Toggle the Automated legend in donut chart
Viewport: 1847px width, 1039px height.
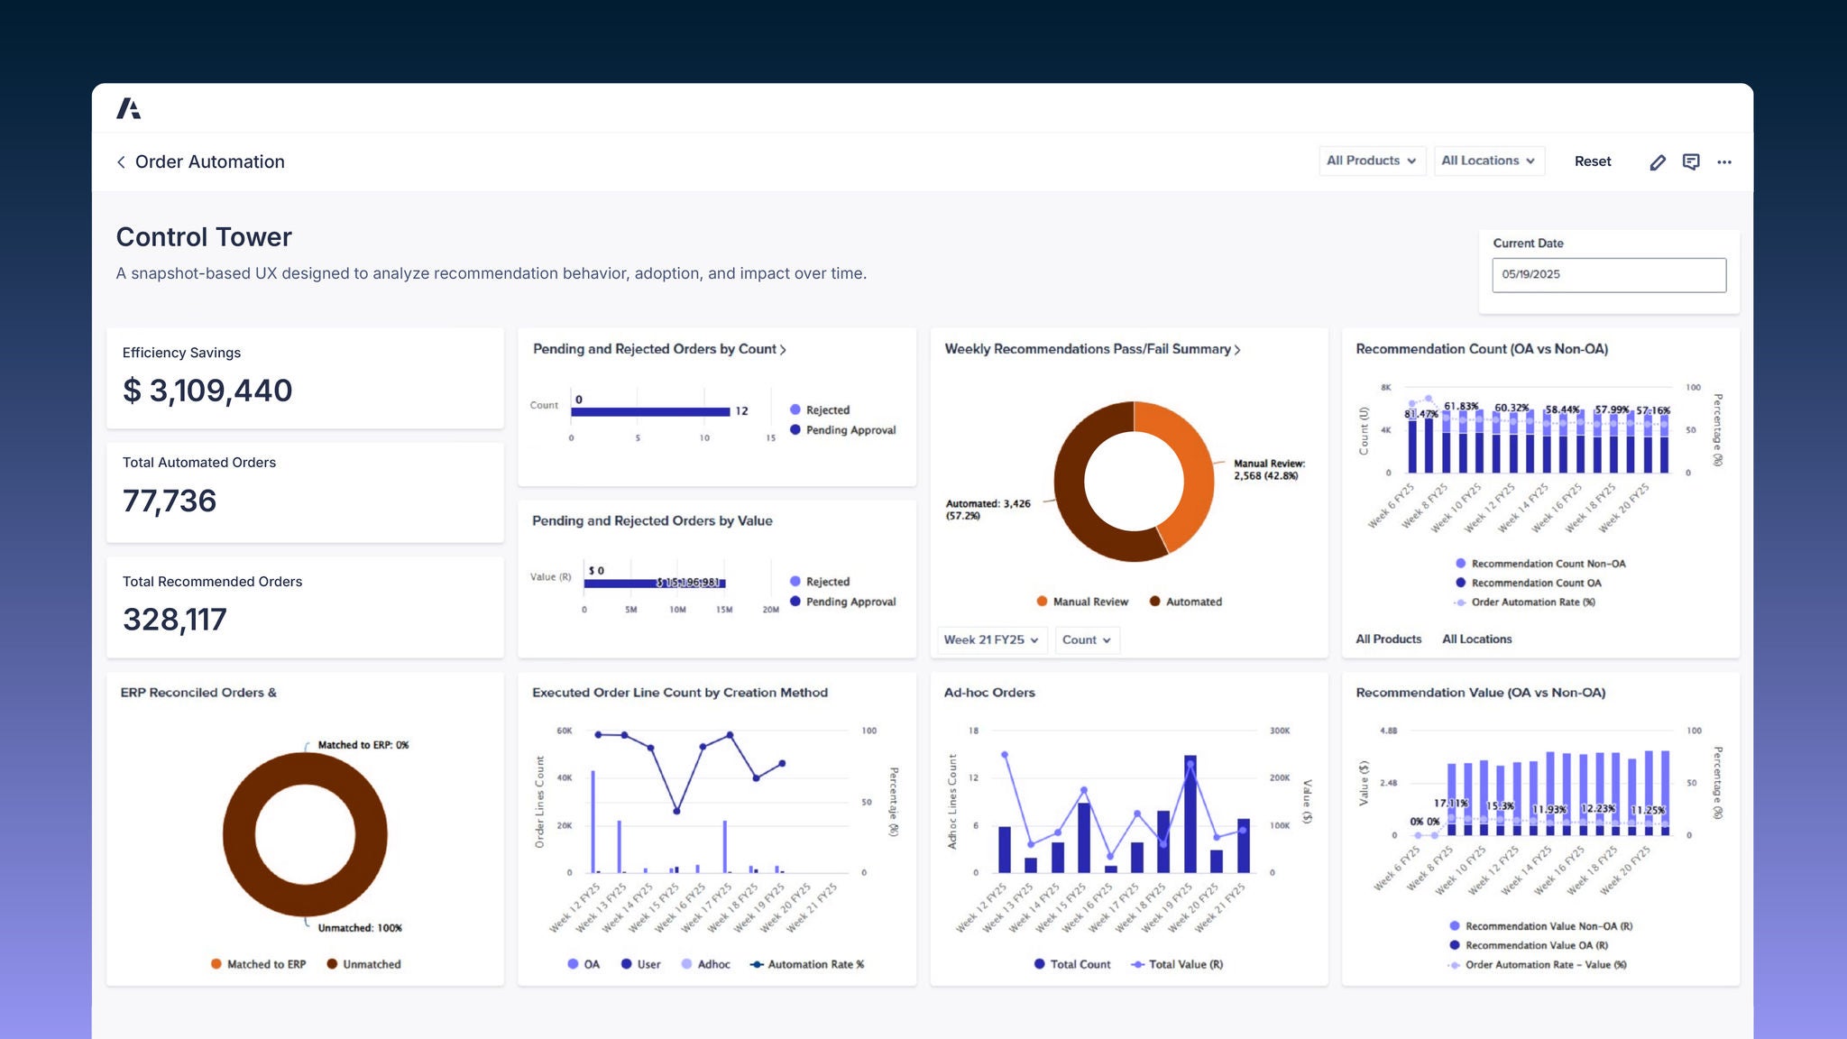pos(1186,602)
